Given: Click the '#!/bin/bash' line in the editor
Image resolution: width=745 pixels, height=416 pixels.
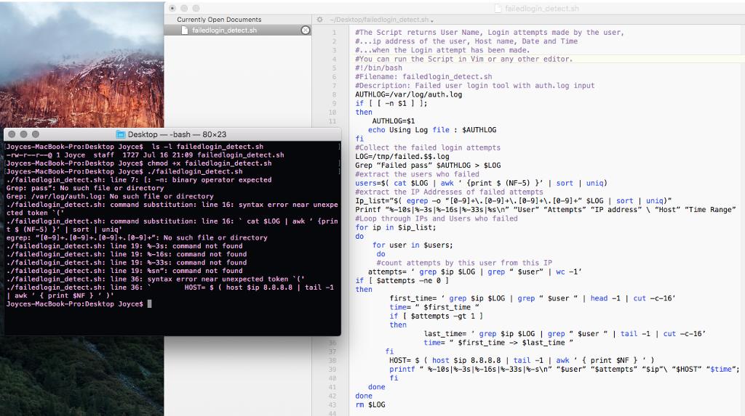Looking at the screenshot, I should 378,68.
